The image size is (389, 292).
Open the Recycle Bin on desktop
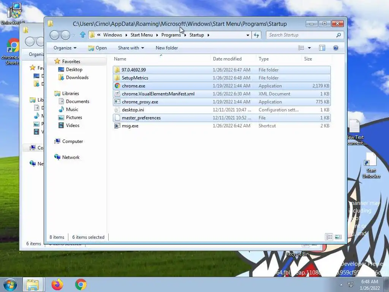(297, 254)
